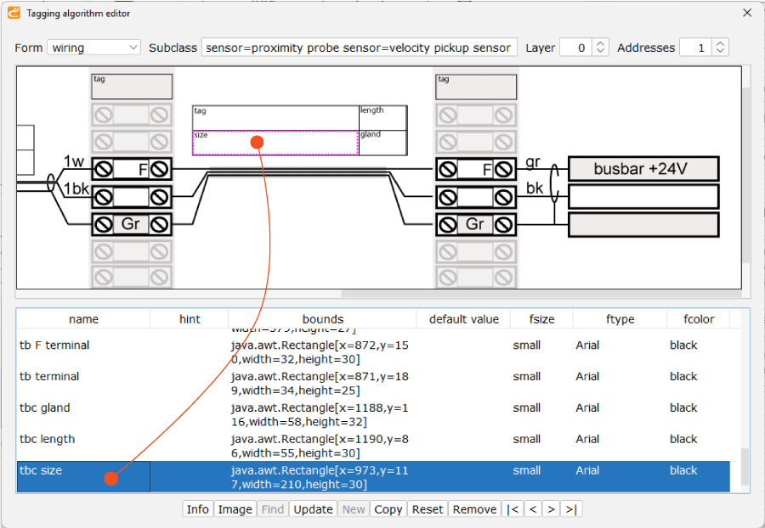Close the Tagging algorithm editor dialog
Viewport: 765px width, 528px height.
747,13
